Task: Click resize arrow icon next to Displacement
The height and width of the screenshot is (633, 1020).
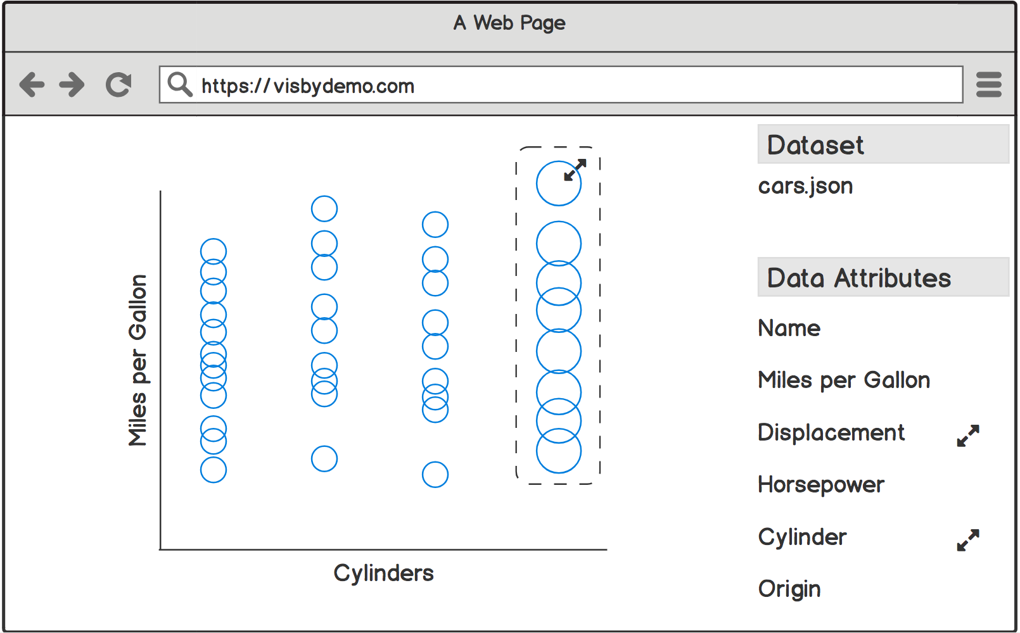Action: (968, 436)
